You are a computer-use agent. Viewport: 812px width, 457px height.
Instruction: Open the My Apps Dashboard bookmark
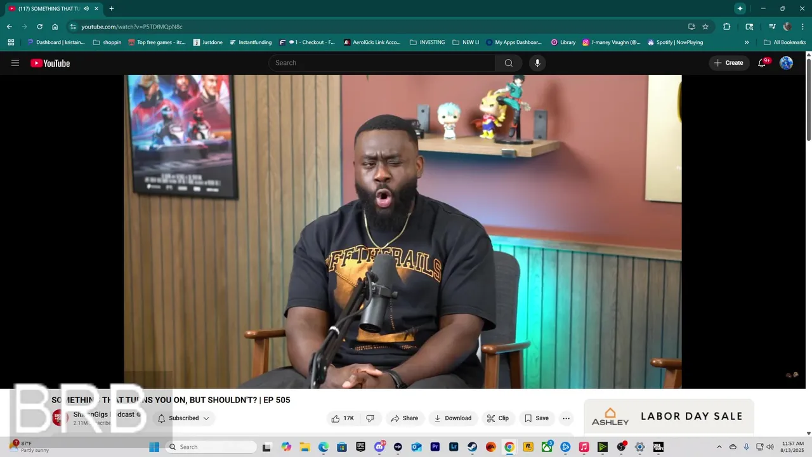coord(514,43)
